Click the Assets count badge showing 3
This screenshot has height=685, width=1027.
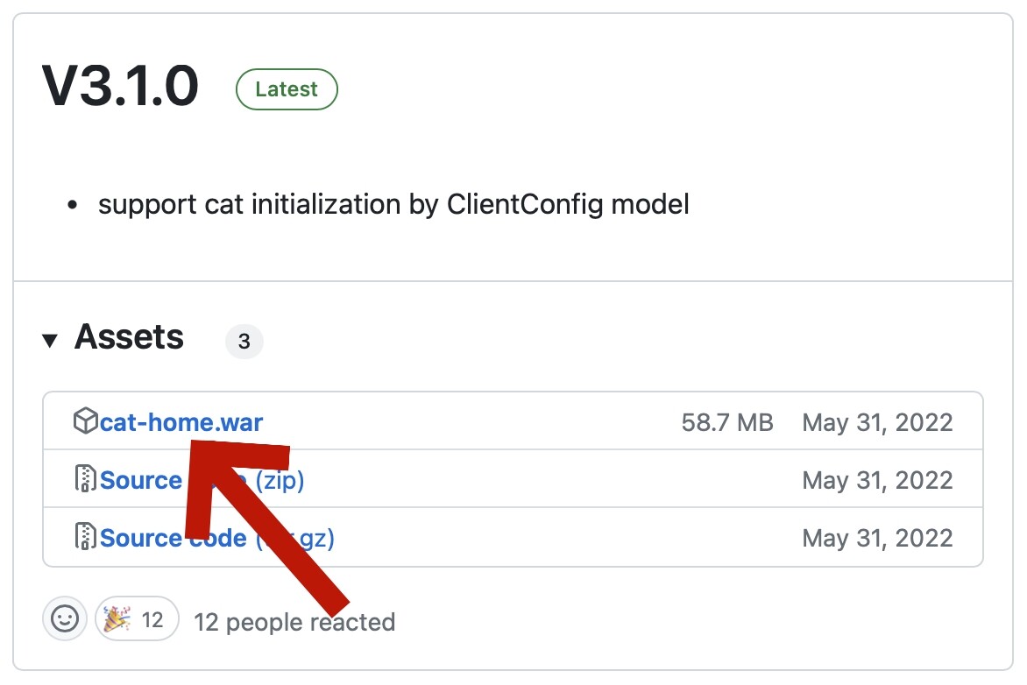click(244, 342)
